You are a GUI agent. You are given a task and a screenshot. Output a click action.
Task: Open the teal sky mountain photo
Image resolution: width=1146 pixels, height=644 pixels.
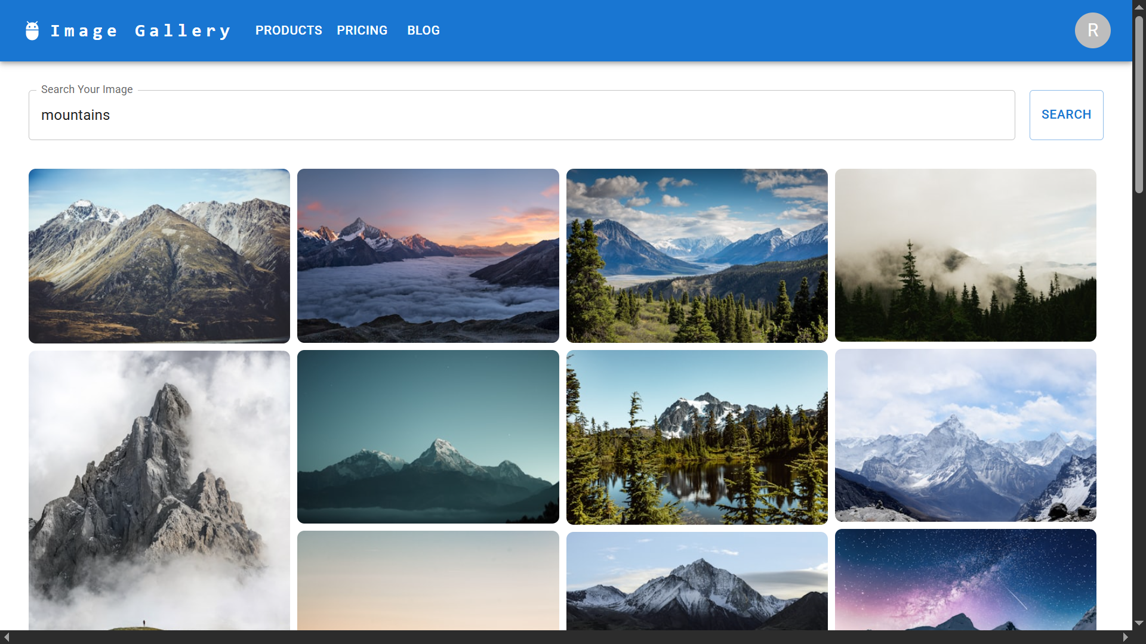(428, 436)
